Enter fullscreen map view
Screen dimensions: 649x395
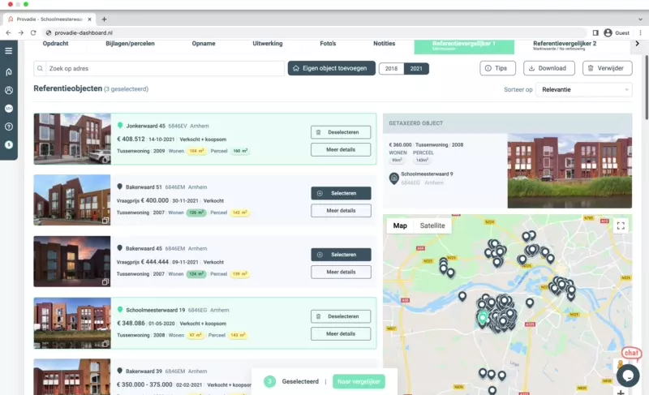(621, 225)
